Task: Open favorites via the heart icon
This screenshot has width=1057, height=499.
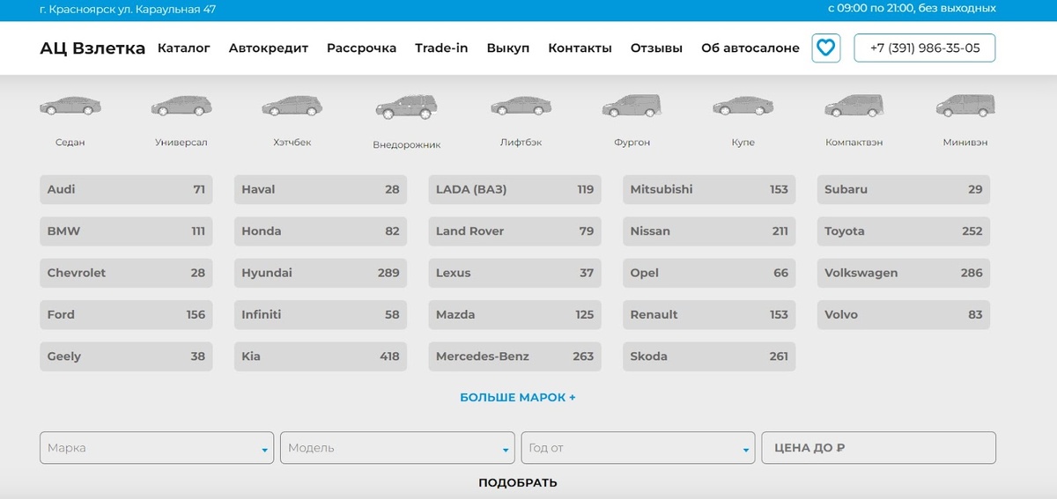Action: (x=825, y=48)
